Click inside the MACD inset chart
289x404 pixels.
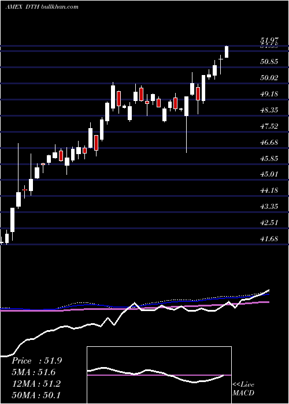159,375
